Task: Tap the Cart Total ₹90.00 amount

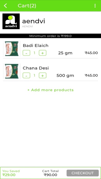Action: click(x=50, y=175)
